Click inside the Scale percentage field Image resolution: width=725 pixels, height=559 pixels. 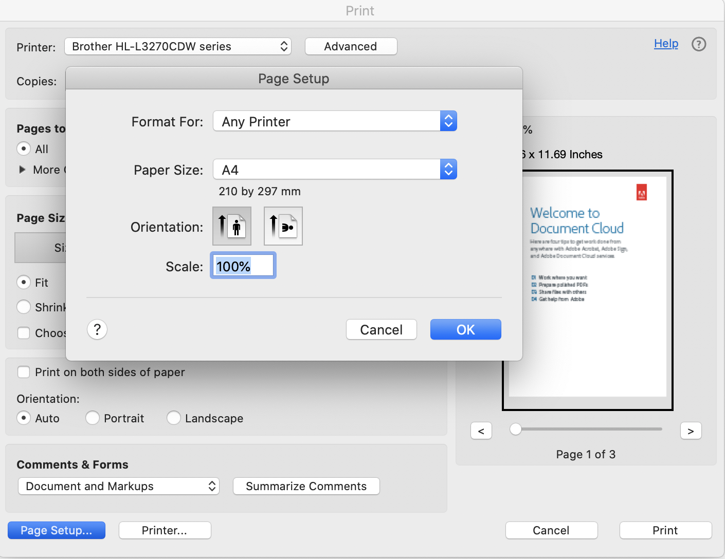pyautogui.click(x=242, y=266)
